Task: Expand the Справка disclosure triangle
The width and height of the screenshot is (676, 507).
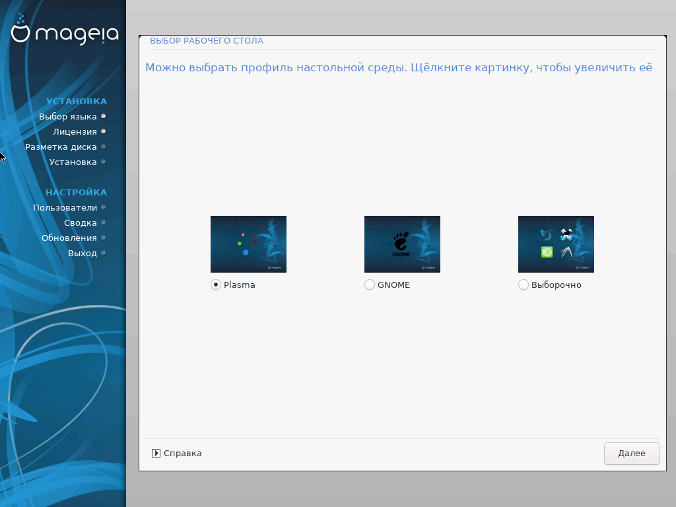Action: [156, 453]
